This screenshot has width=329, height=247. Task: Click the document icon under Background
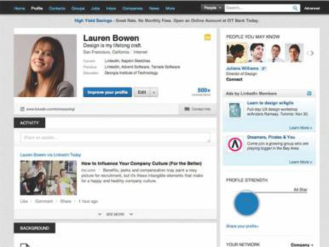[25, 245]
